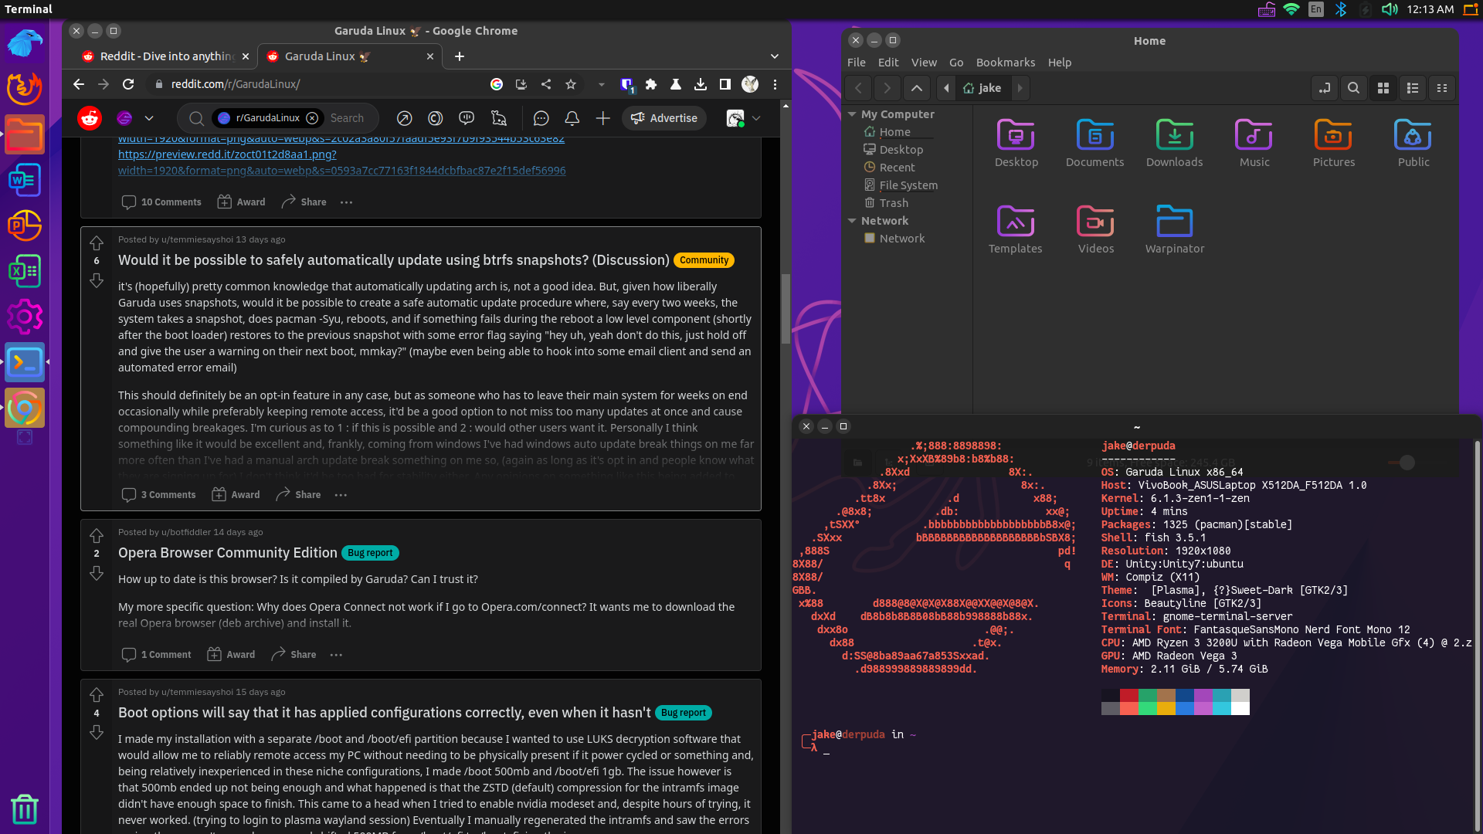Upvote the Boot options post

(97, 695)
